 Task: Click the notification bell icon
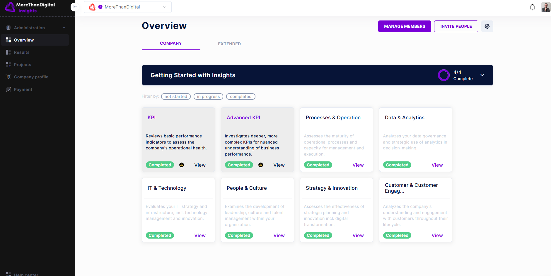(x=532, y=7)
